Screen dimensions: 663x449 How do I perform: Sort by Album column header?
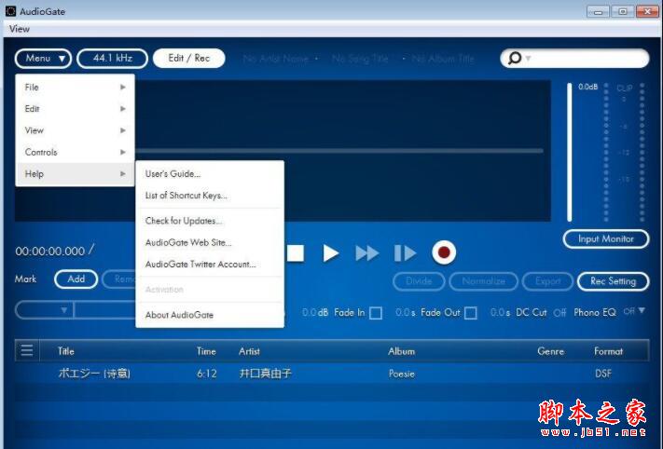401,351
